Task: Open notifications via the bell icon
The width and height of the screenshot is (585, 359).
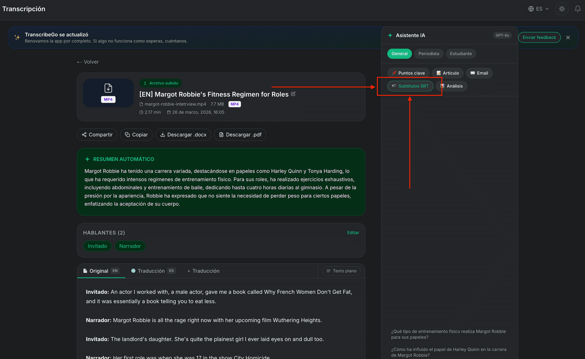Action: pyautogui.click(x=578, y=9)
